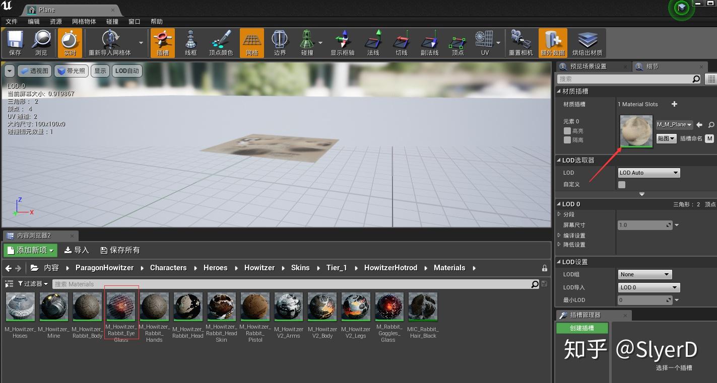The image size is (717, 383).
Task: Click the 创建插槽 button in 插槽管理器
Action: tap(582, 328)
